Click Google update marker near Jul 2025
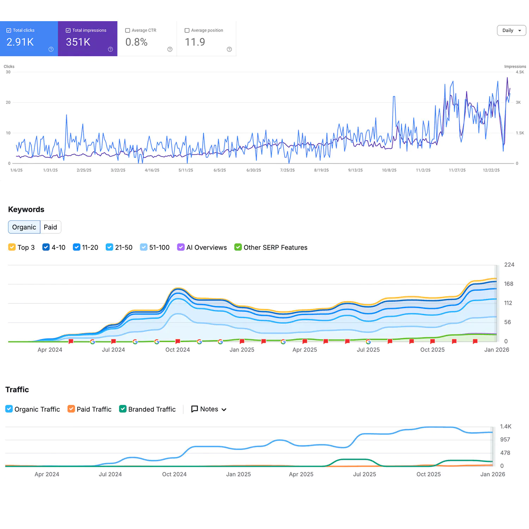Screen dimensions: 529x529 coord(368,341)
